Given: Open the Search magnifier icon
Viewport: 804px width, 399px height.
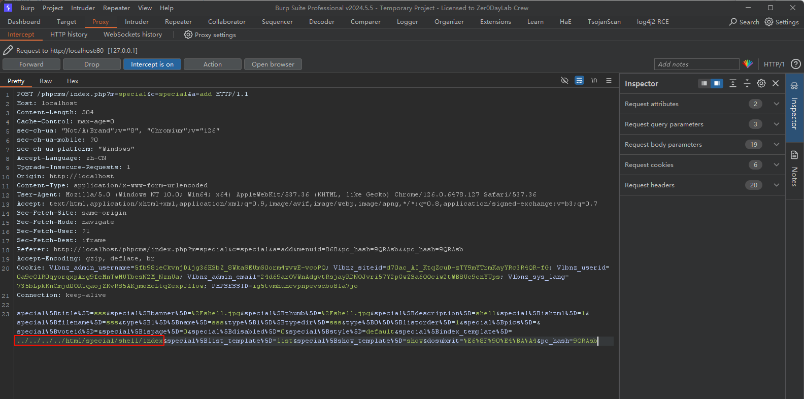Looking at the screenshot, I should pos(733,22).
